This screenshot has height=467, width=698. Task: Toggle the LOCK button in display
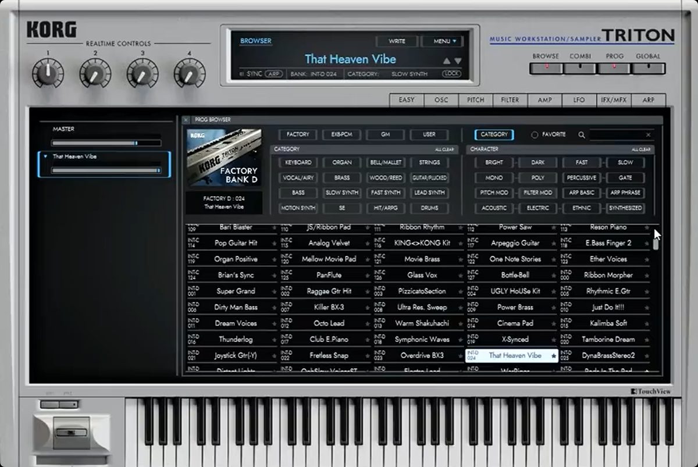click(x=451, y=74)
